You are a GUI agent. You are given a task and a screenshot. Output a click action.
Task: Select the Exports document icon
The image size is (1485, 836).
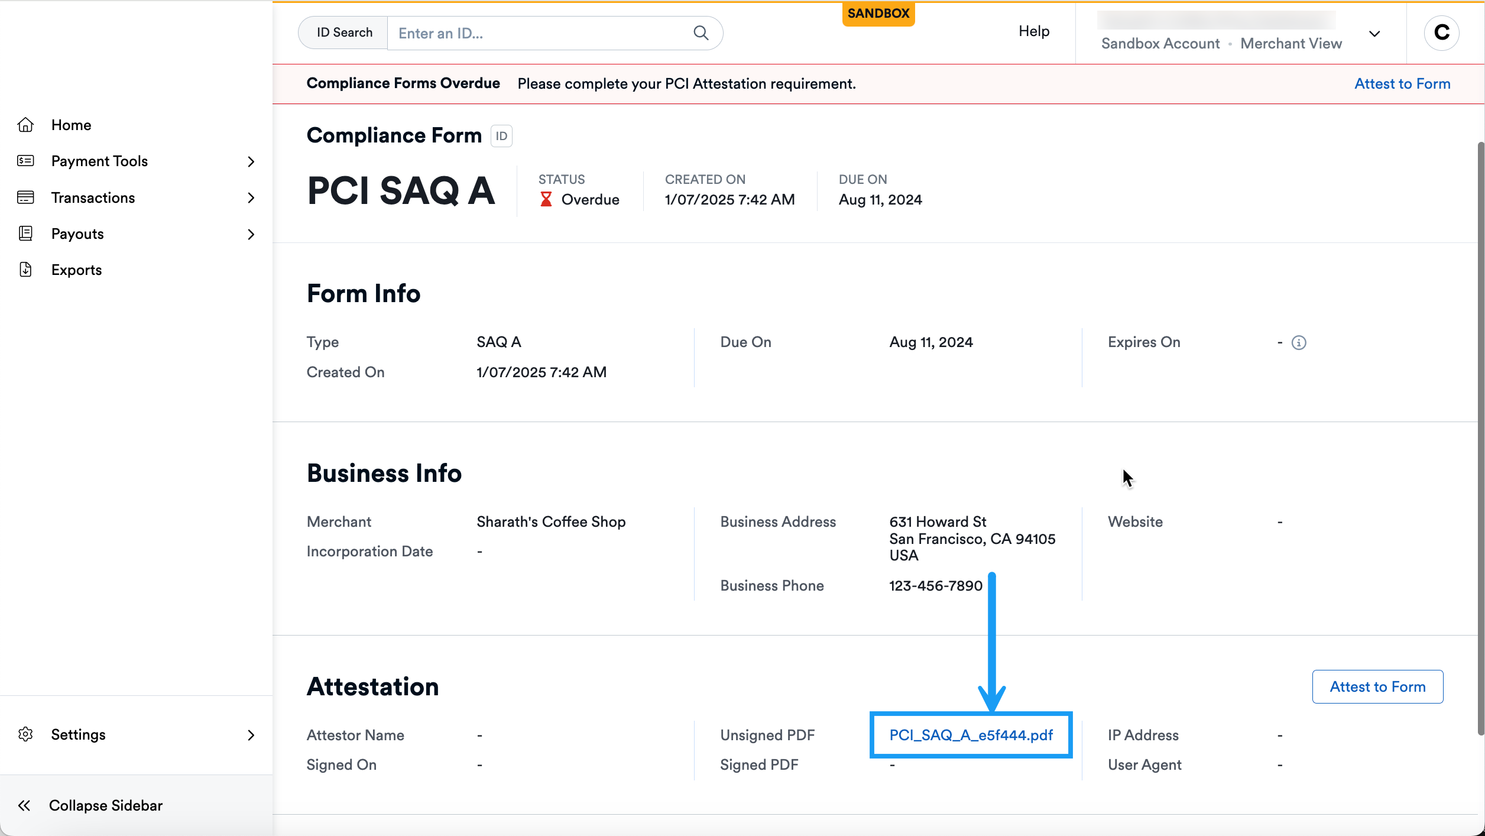(26, 270)
